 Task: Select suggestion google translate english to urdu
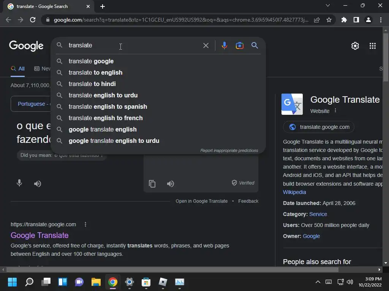pyautogui.click(x=158, y=141)
